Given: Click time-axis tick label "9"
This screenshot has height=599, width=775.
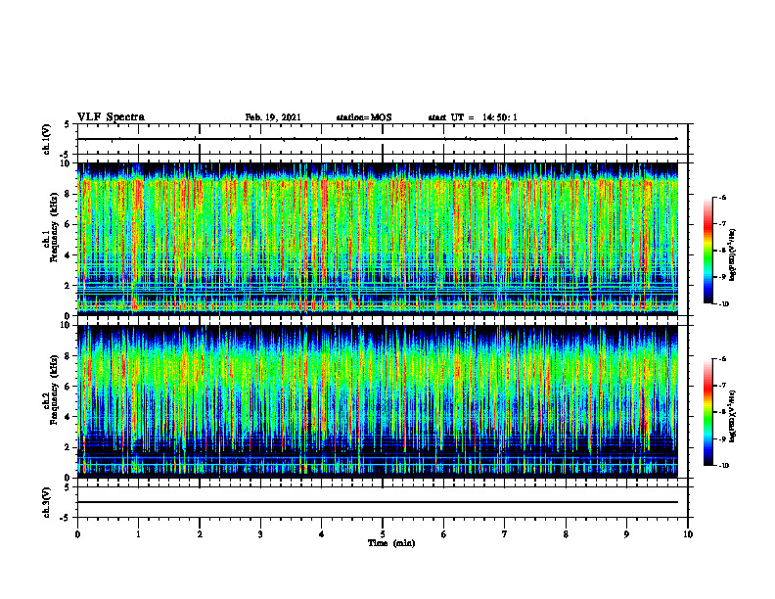Looking at the screenshot, I should coord(626,534).
